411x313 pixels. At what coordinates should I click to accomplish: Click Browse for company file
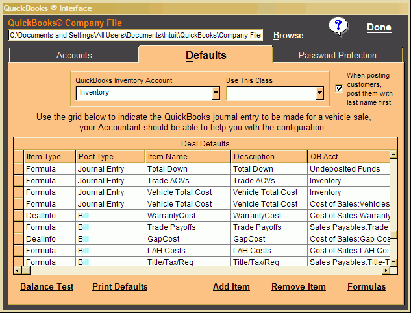coord(288,36)
